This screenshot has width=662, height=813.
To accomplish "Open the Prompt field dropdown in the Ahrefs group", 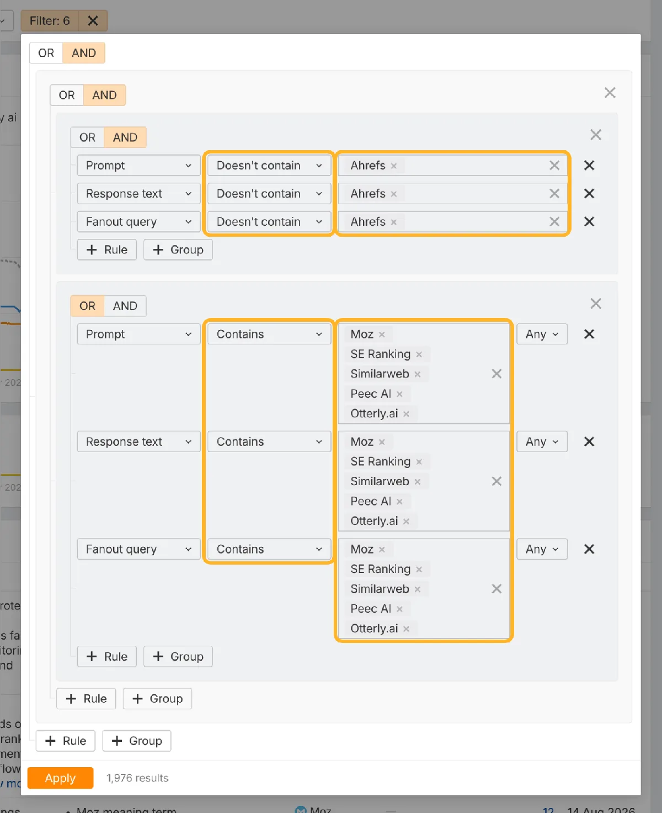I will (138, 166).
